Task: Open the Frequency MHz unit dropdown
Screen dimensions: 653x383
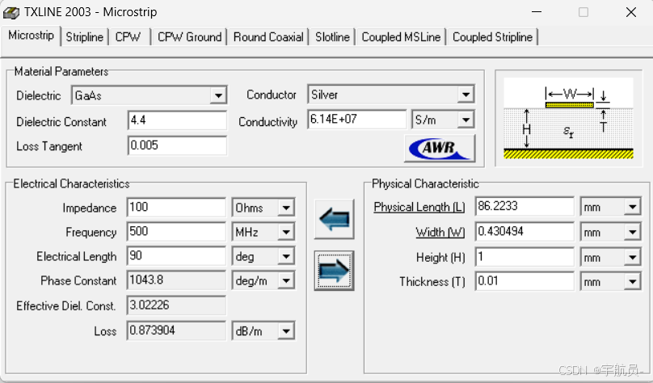Action: click(x=286, y=232)
